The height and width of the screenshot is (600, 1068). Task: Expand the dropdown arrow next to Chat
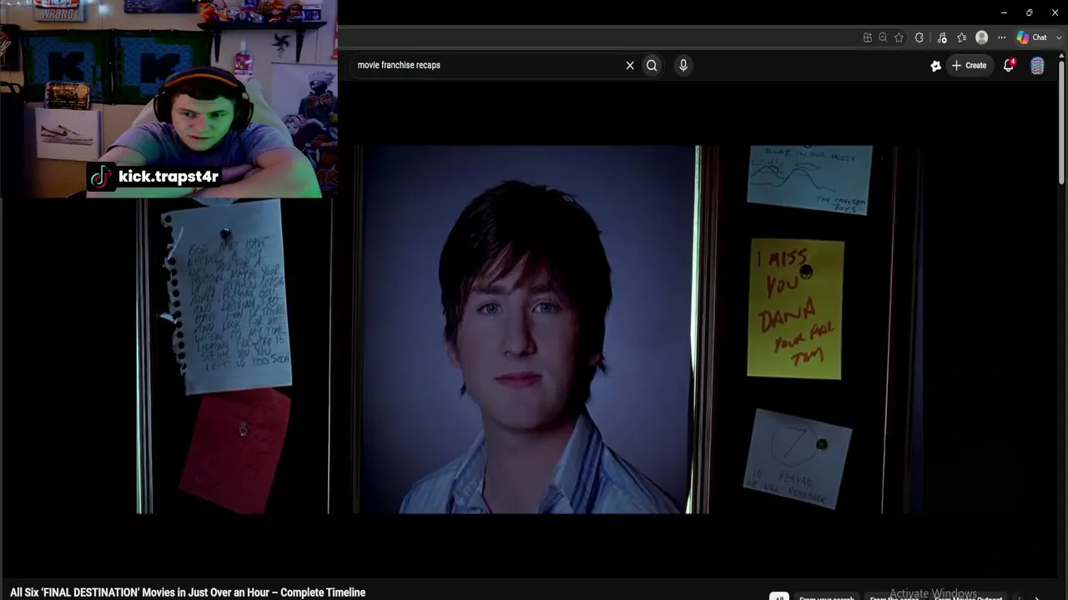tap(1060, 37)
